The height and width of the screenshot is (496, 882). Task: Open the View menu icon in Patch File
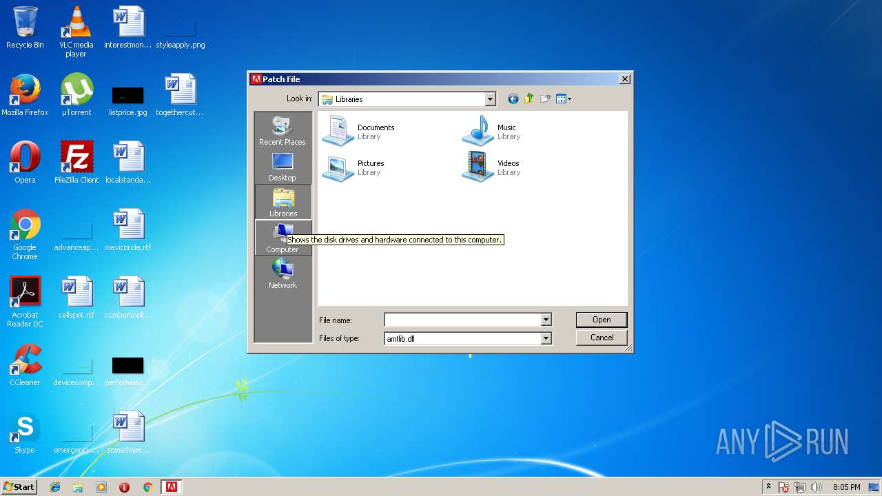click(x=564, y=99)
